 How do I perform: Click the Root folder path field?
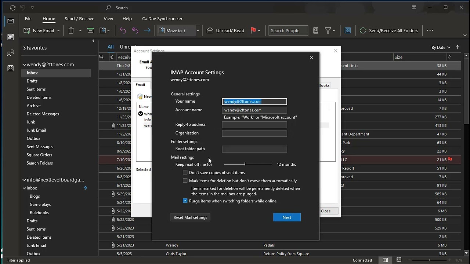tap(254, 149)
